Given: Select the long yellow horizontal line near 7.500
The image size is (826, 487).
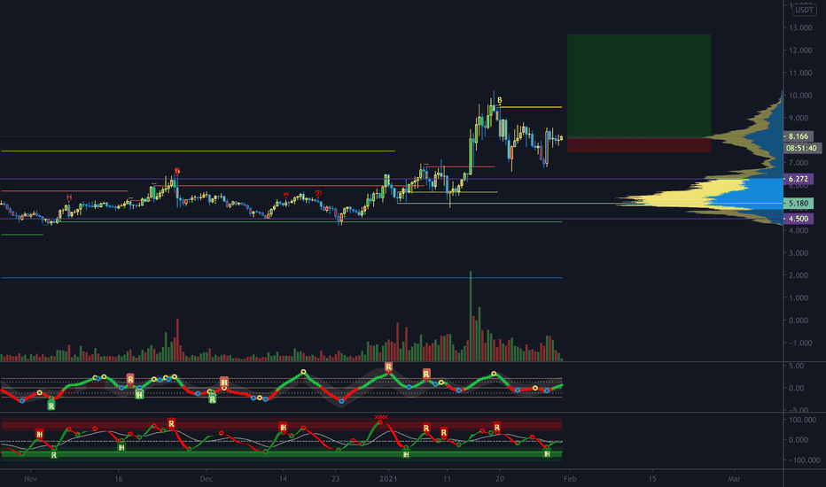Looking at the screenshot, I should click(x=198, y=151).
